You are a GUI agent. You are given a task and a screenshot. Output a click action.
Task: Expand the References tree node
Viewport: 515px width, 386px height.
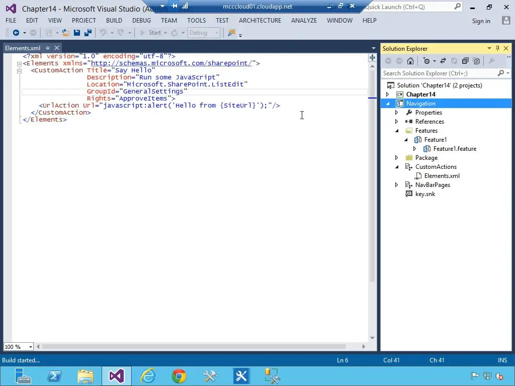tap(396, 122)
